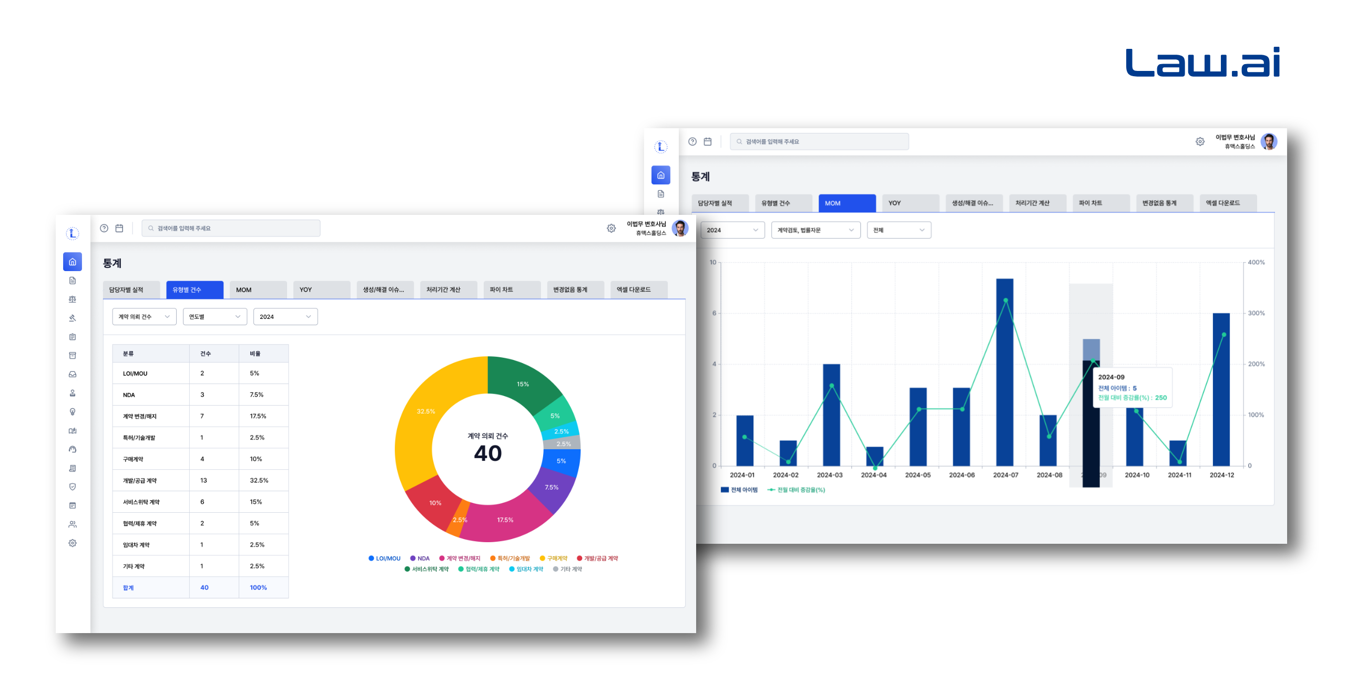
Task: Open the 연도별 period dropdown
Action: 215,317
